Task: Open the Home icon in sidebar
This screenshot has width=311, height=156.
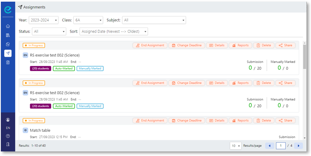Action: 8,26
